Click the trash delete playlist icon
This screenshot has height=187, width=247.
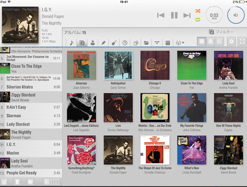(x=17, y=182)
